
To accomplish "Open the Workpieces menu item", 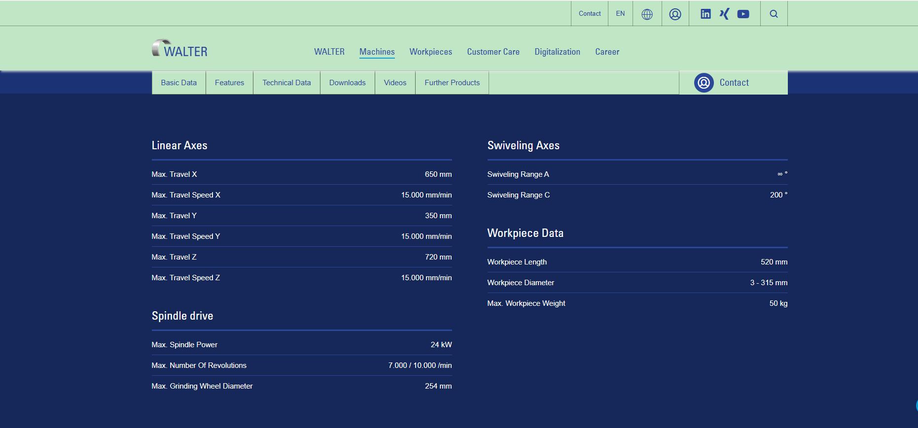I will (430, 52).
